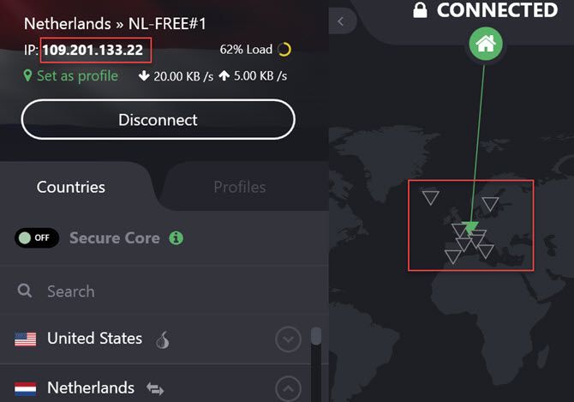Select the Netherlands flag icon
The image size is (574, 402).
pos(25,389)
